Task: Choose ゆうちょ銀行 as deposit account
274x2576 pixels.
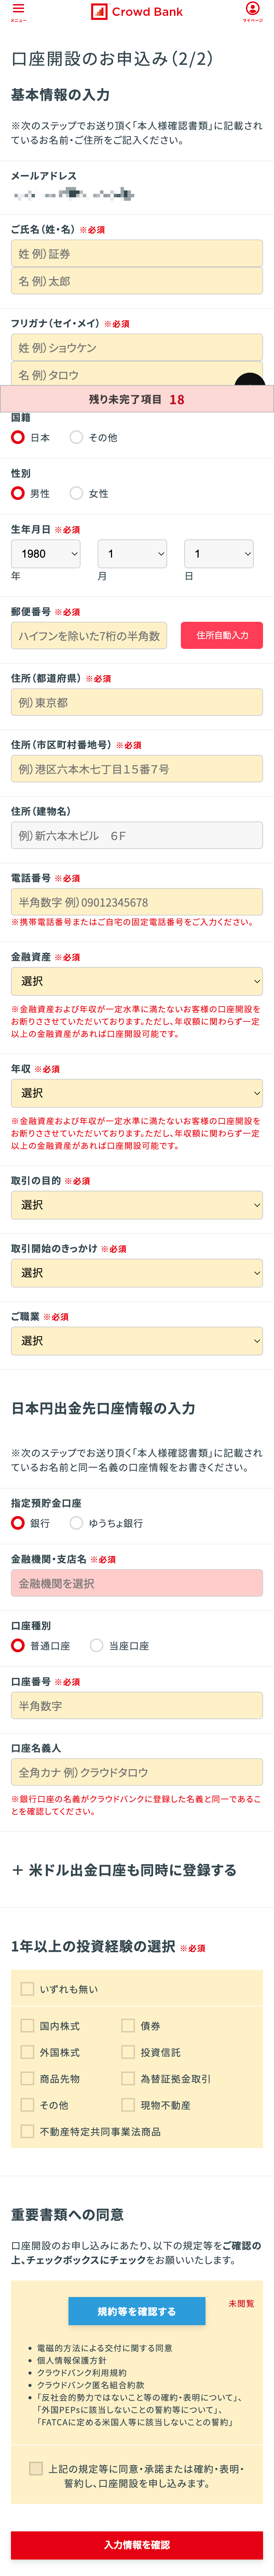Action: coord(77,1523)
